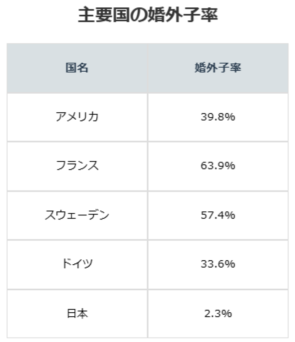Click the リ character in アメリカ

pos(82,117)
